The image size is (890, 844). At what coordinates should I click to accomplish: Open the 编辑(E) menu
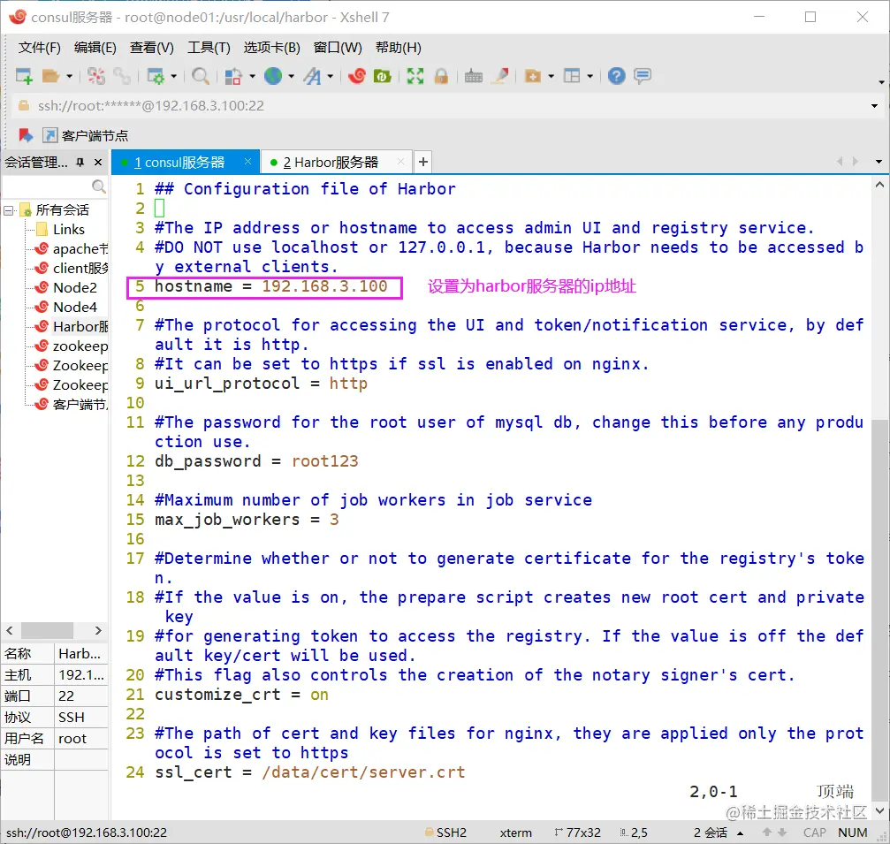[95, 48]
